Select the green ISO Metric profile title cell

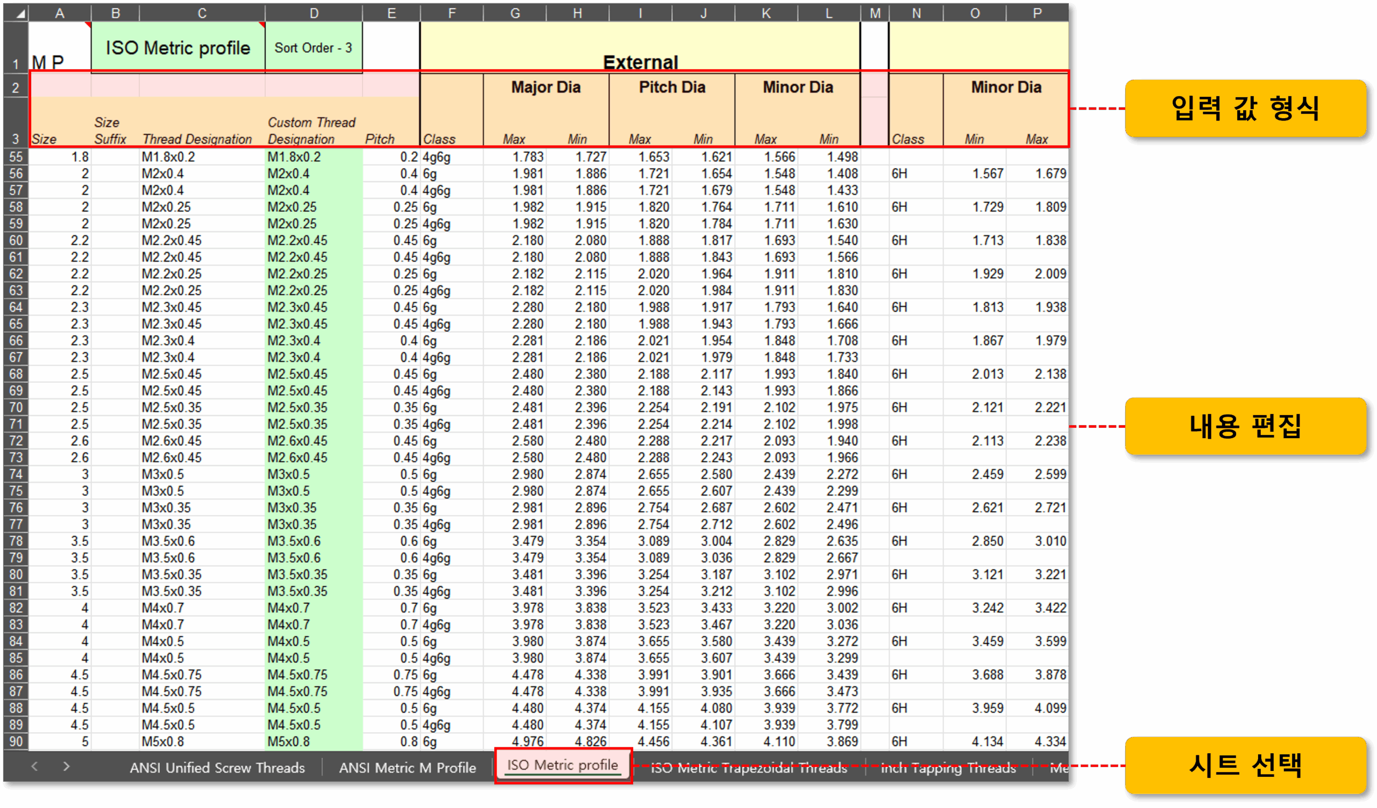(x=178, y=47)
